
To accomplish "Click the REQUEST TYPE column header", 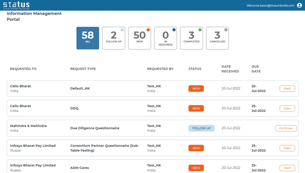I will tap(83, 69).
